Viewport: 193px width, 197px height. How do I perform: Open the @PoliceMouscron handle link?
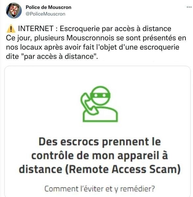pos(45,14)
